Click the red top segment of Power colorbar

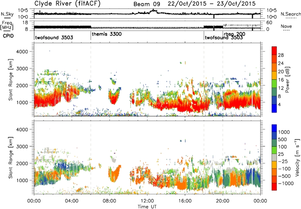(x=274, y=51)
